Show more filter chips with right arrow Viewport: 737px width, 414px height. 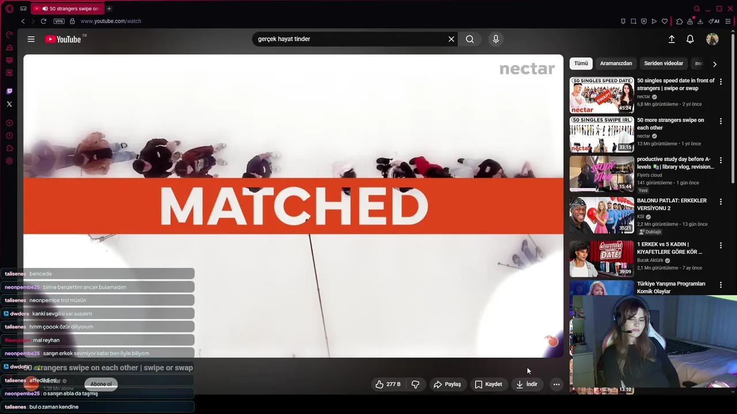(715, 64)
